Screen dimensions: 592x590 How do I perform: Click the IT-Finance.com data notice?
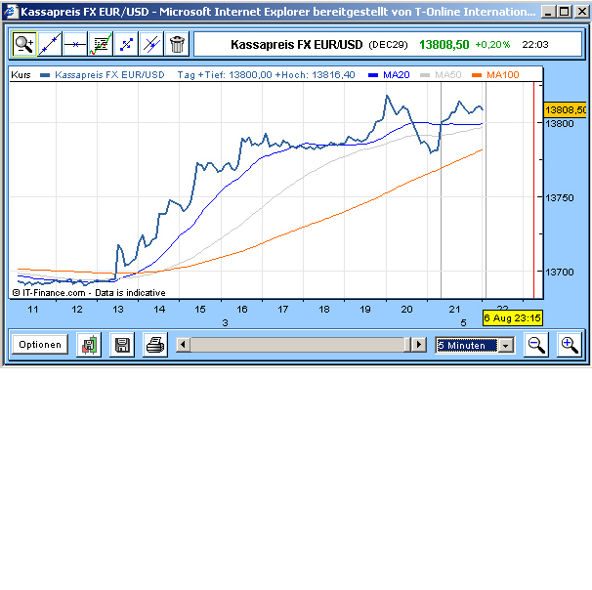click(x=89, y=293)
